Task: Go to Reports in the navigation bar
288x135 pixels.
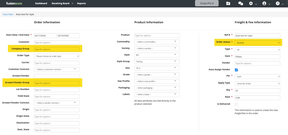Action: [x=81, y=3]
